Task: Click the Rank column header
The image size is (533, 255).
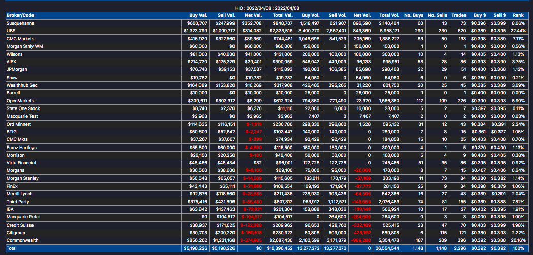Action: click(518, 15)
